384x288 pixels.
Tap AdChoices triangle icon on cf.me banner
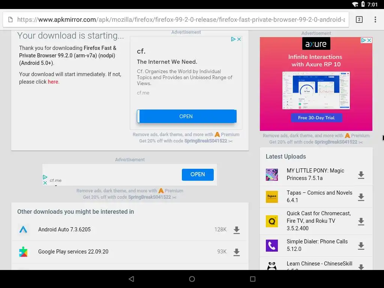click(45, 177)
